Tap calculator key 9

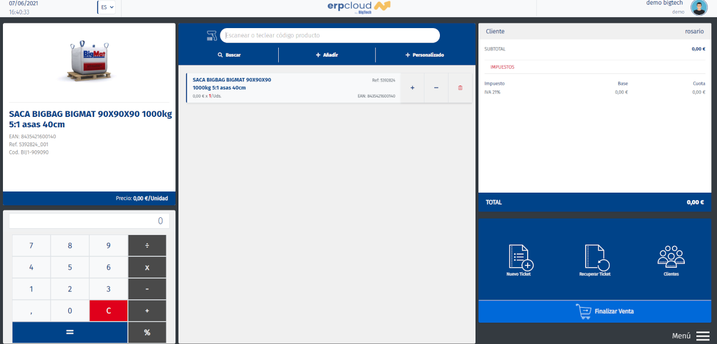pos(108,245)
